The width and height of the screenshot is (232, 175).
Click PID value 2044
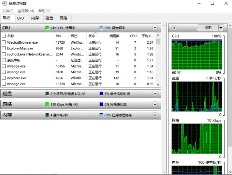[x=59, y=54]
